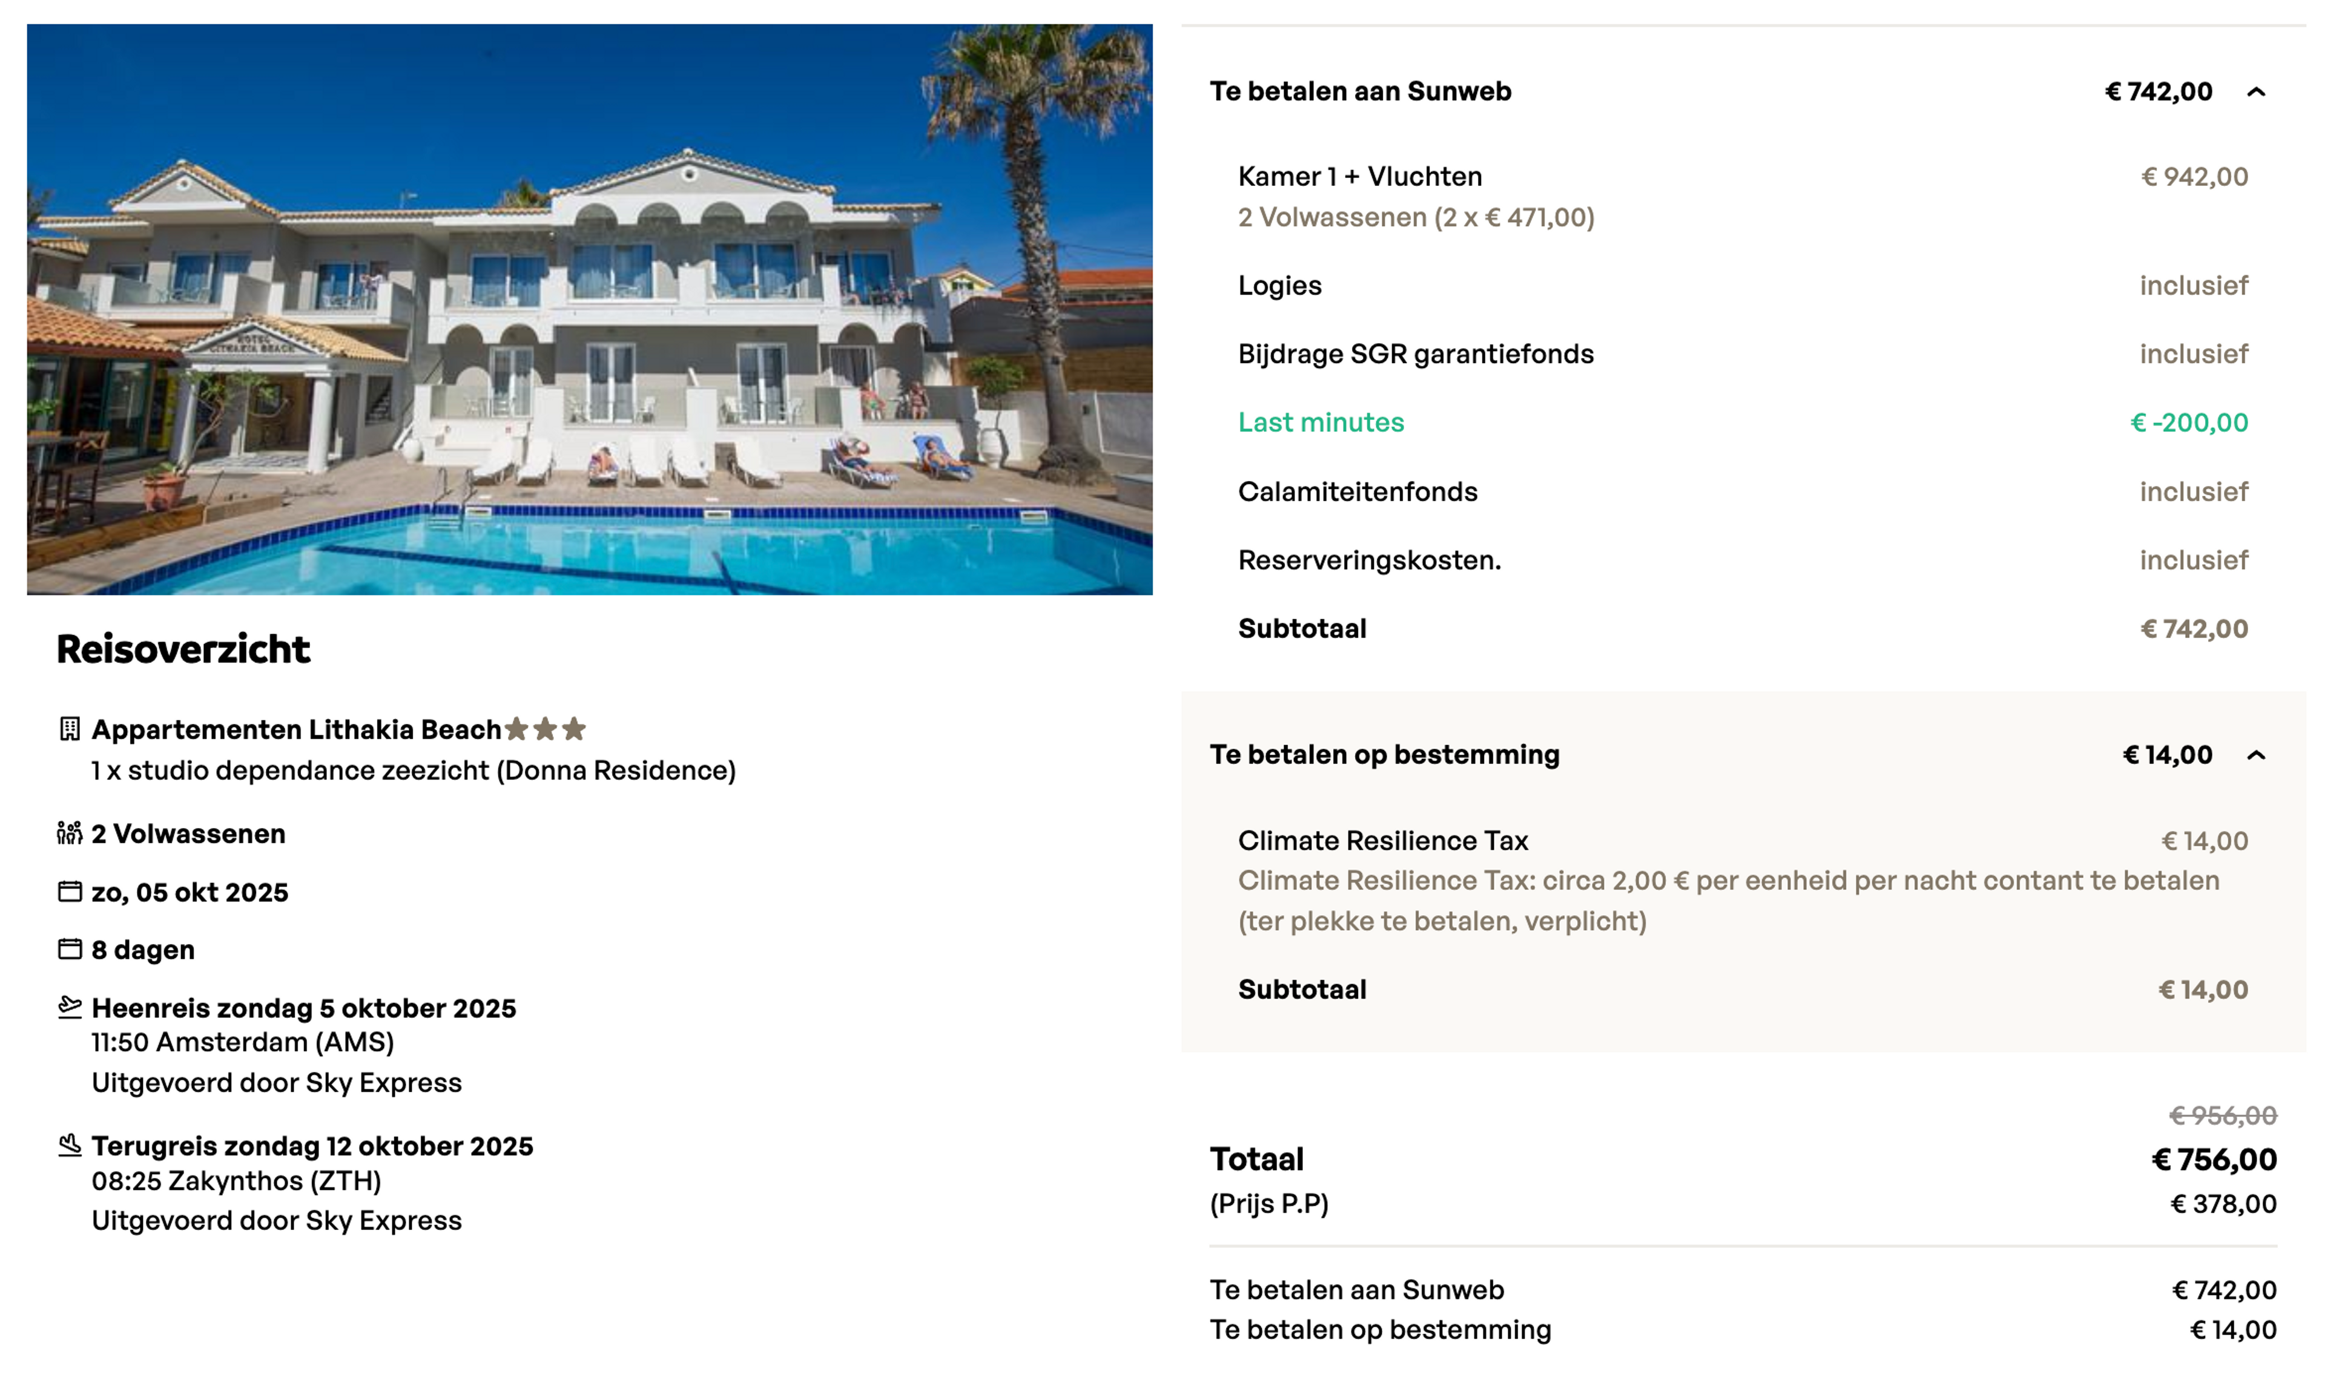Click the calendar icon beside departure date
Viewport: 2325px width, 1386px height.
[x=70, y=892]
